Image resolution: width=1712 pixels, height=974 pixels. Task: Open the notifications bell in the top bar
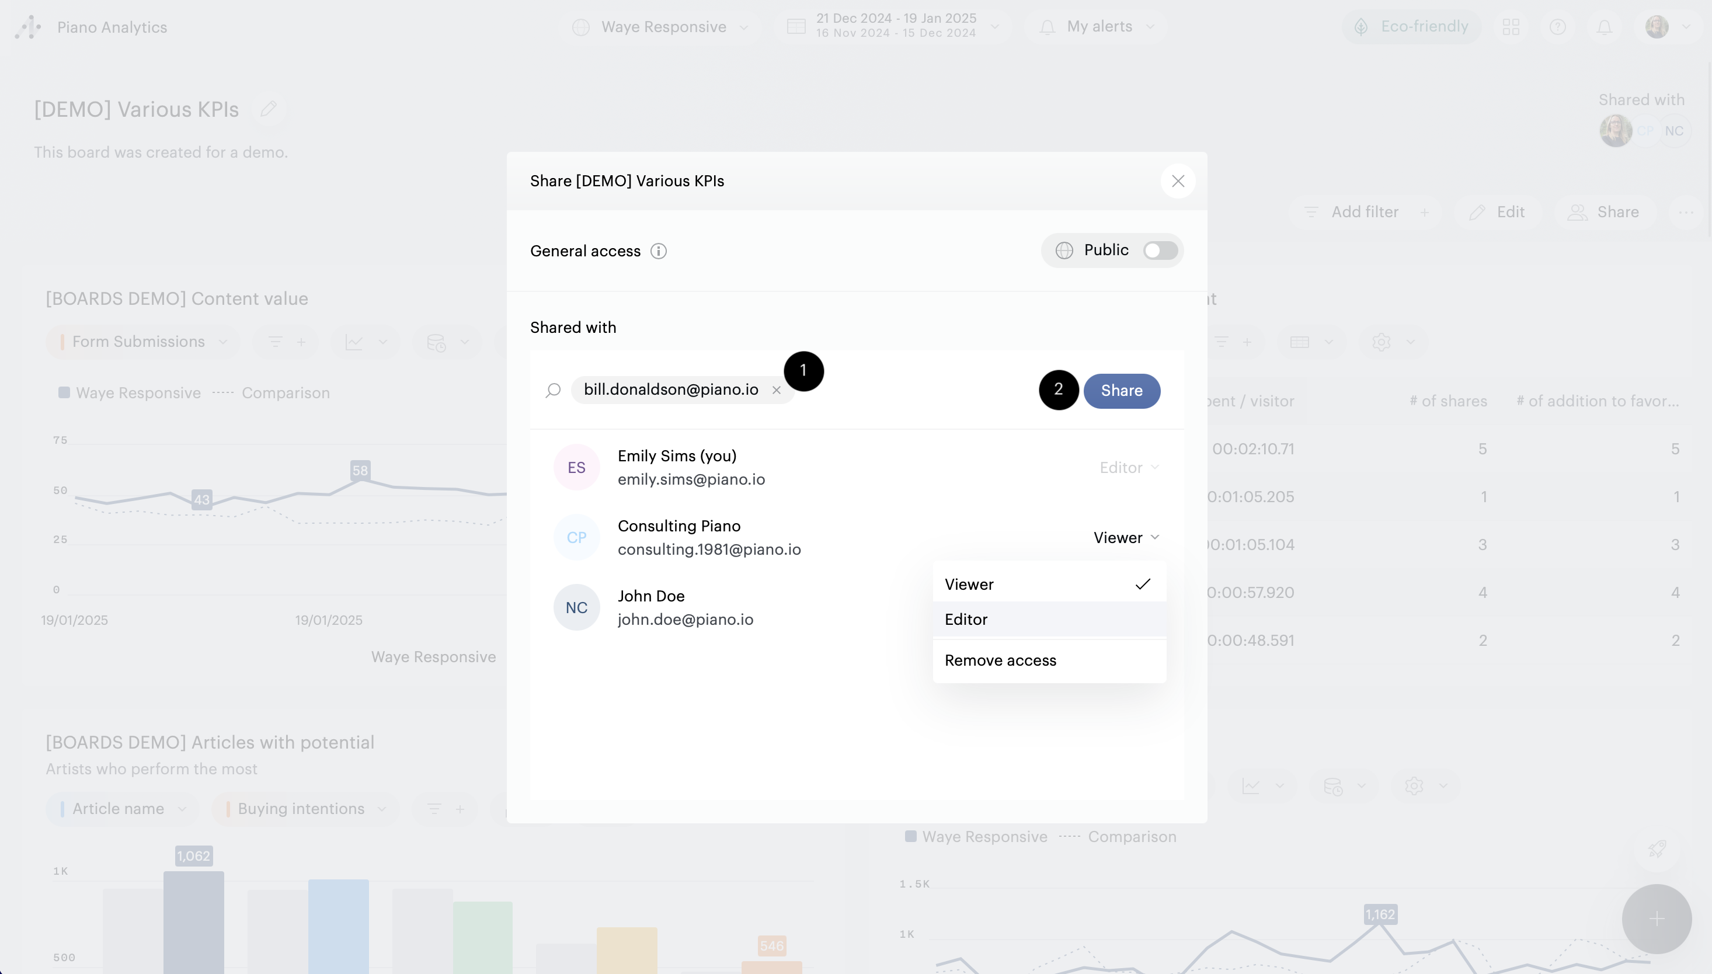pyautogui.click(x=1605, y=27)
